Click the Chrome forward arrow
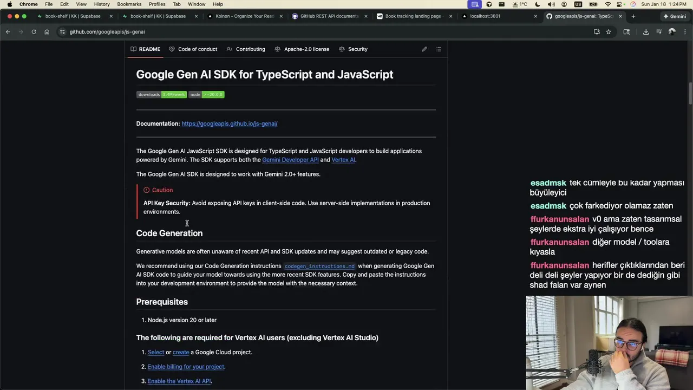The height and width of the screenshot is (390, 693). (21, 32)
